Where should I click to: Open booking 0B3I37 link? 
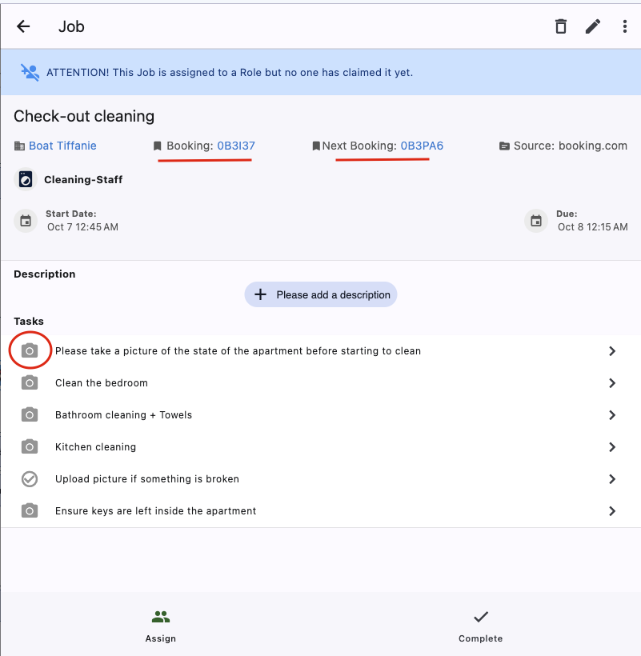point(236,146)
